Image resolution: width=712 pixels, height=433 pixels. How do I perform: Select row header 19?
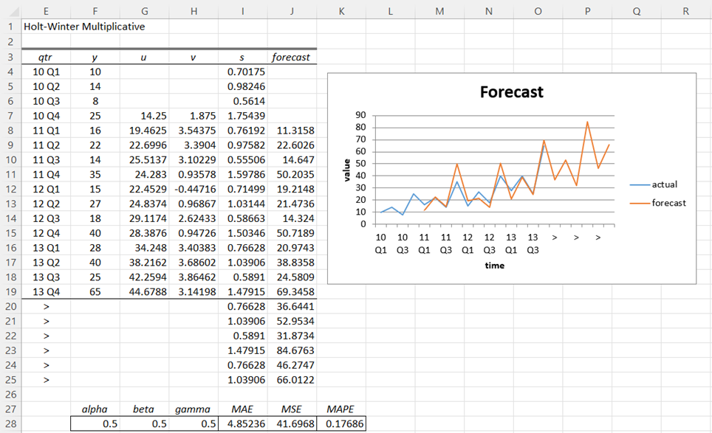[x=10, y=291]
